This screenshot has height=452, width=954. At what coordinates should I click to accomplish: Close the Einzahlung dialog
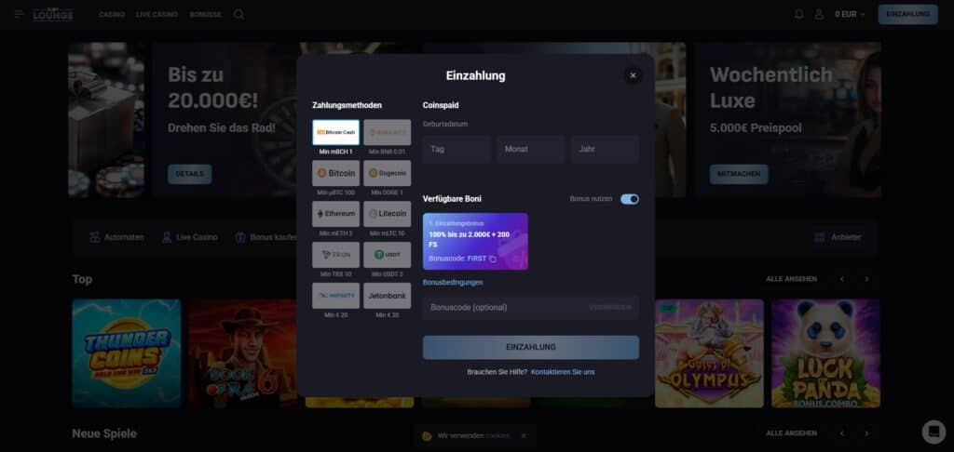coord(633,75)
